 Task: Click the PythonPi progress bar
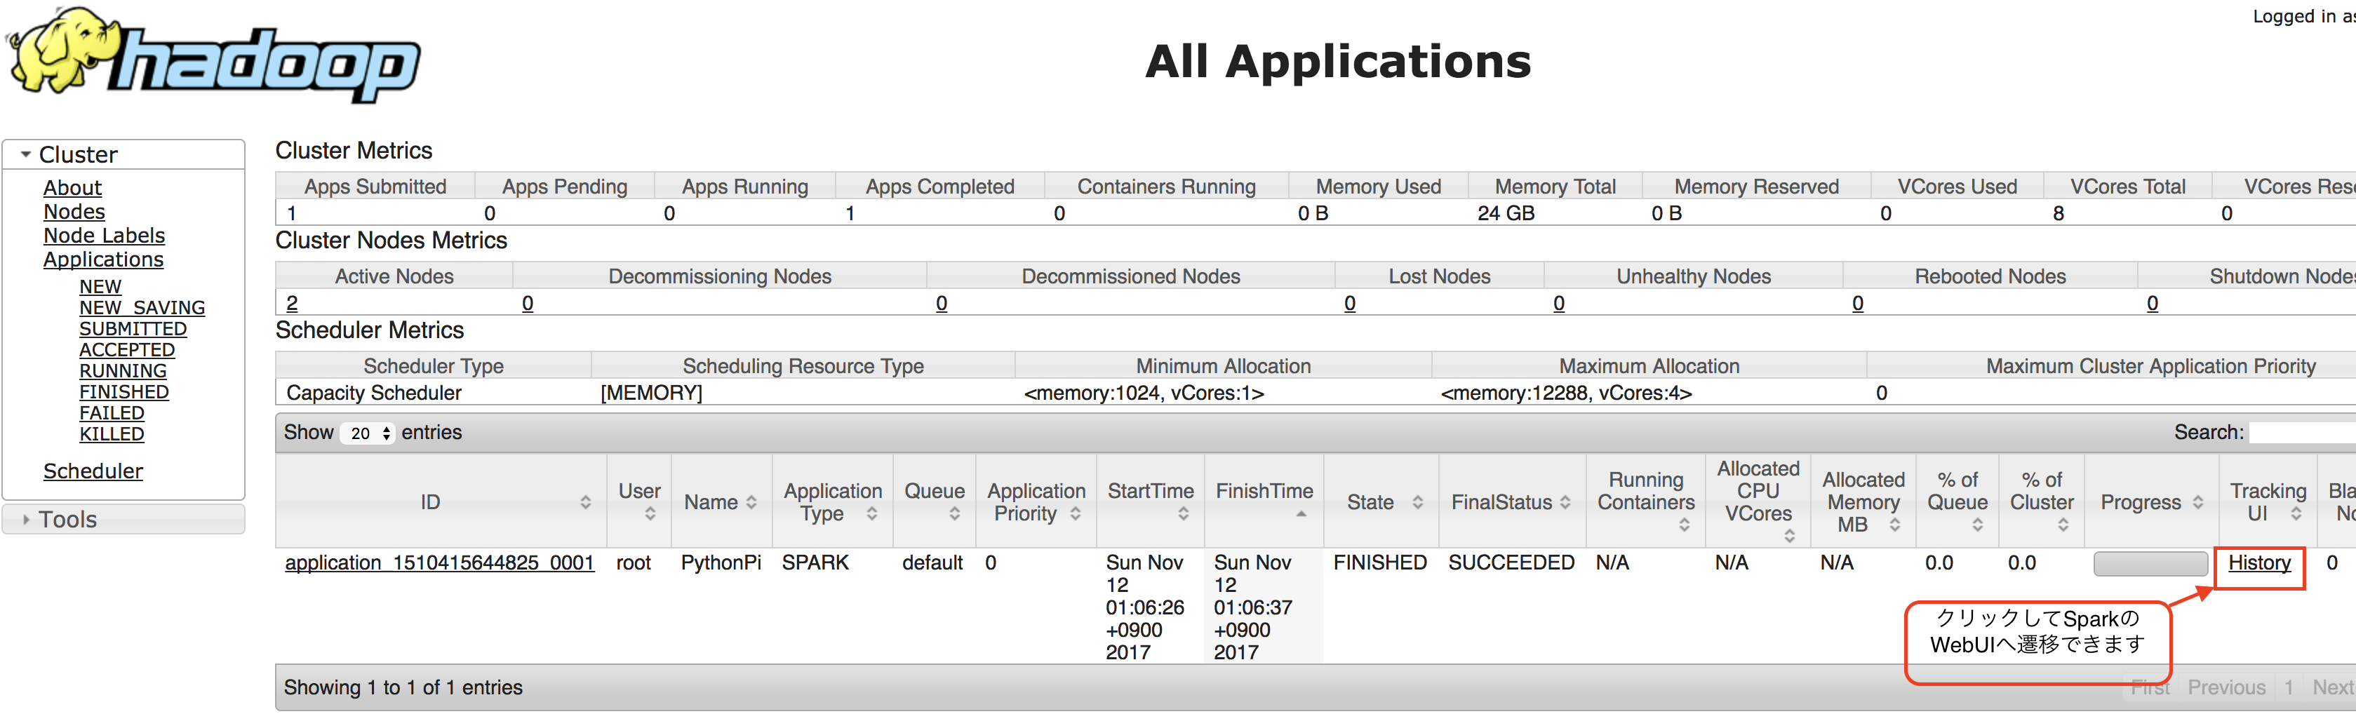click(x=2149, y=563)
